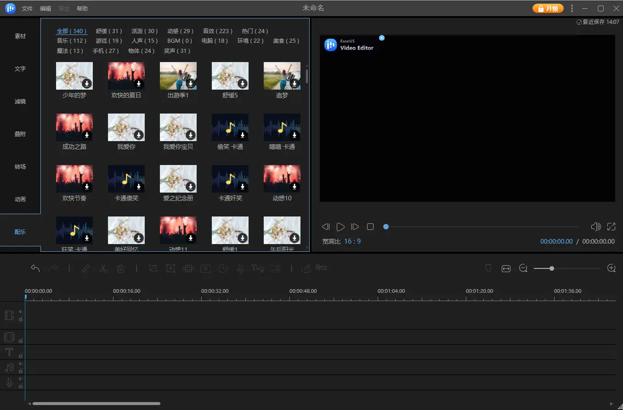Open the 文件 menu
Screen dimensions: 623x410
coord(27,9)
